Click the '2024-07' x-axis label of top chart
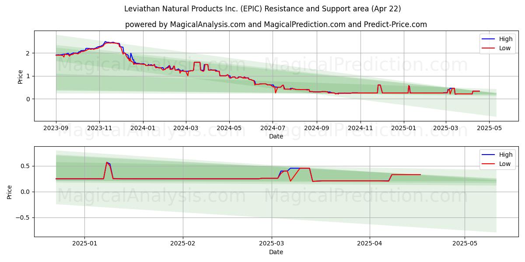This screenshot has width=525, height=262. click(273, 128)
